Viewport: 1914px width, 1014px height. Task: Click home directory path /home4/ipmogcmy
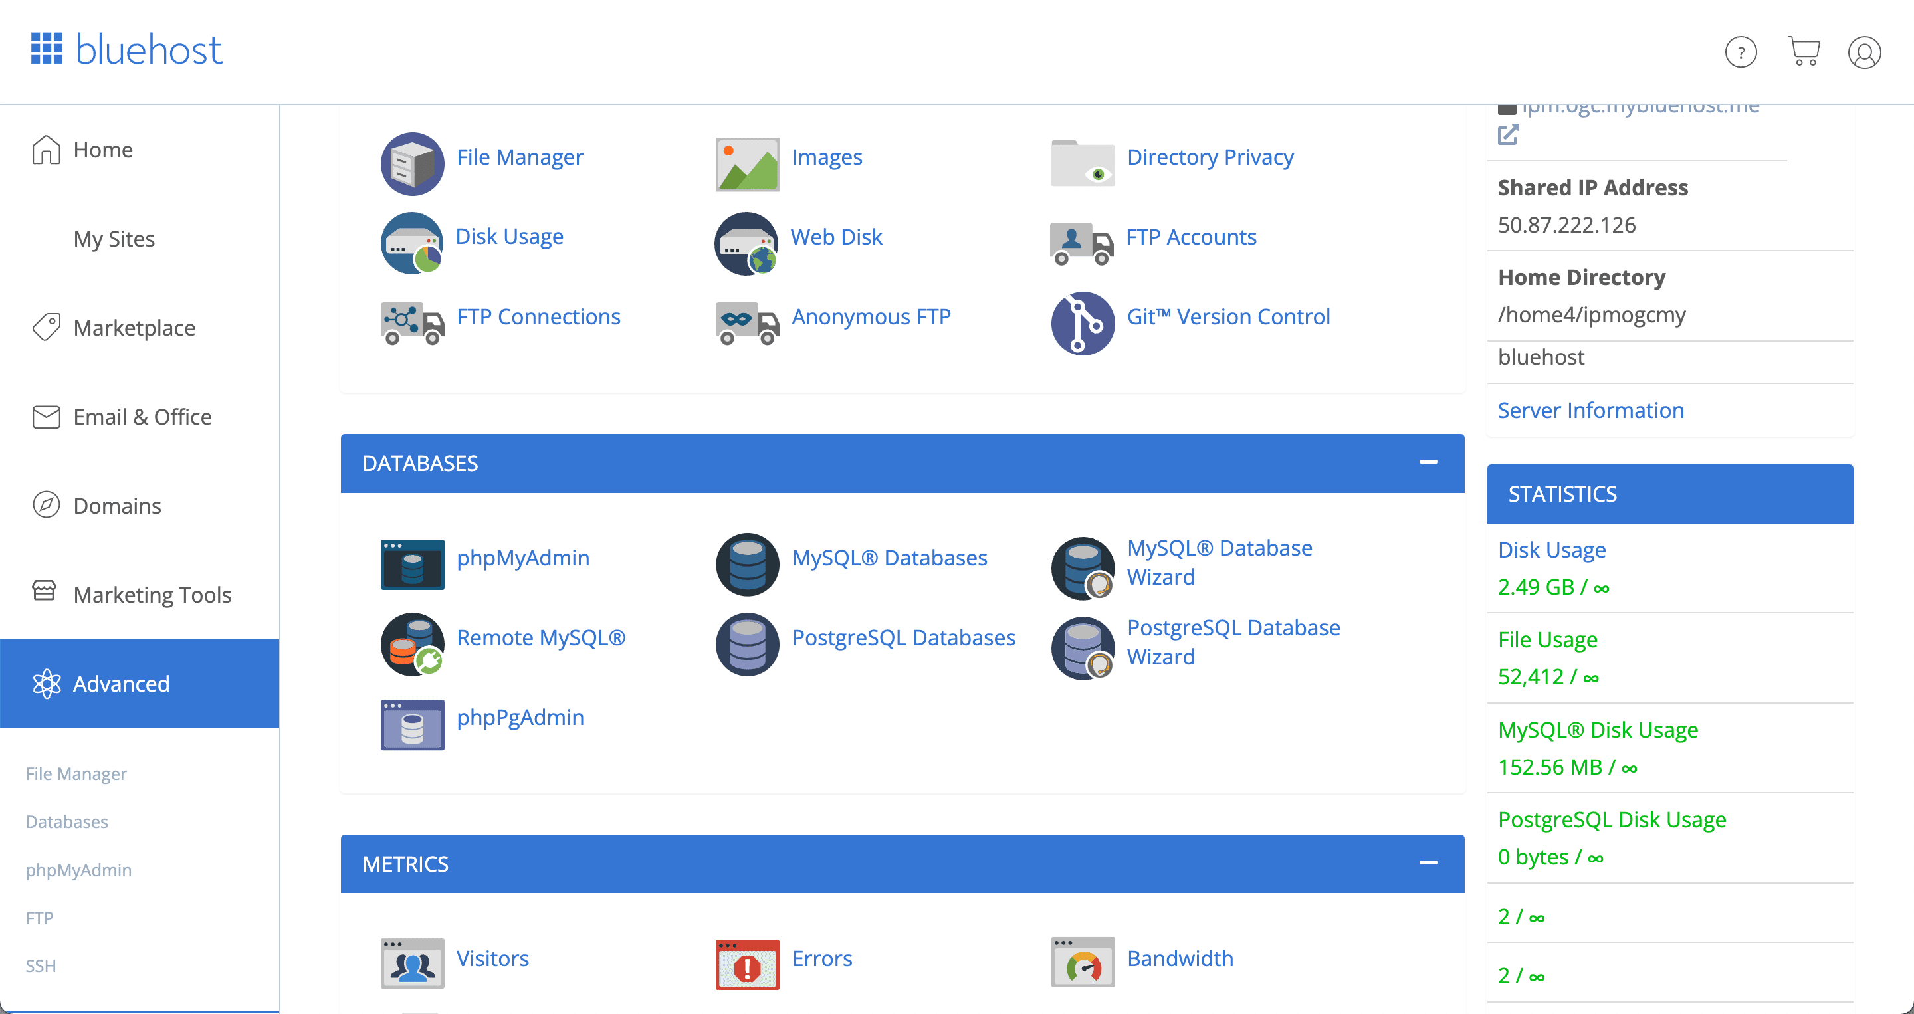click(1592, 315)
